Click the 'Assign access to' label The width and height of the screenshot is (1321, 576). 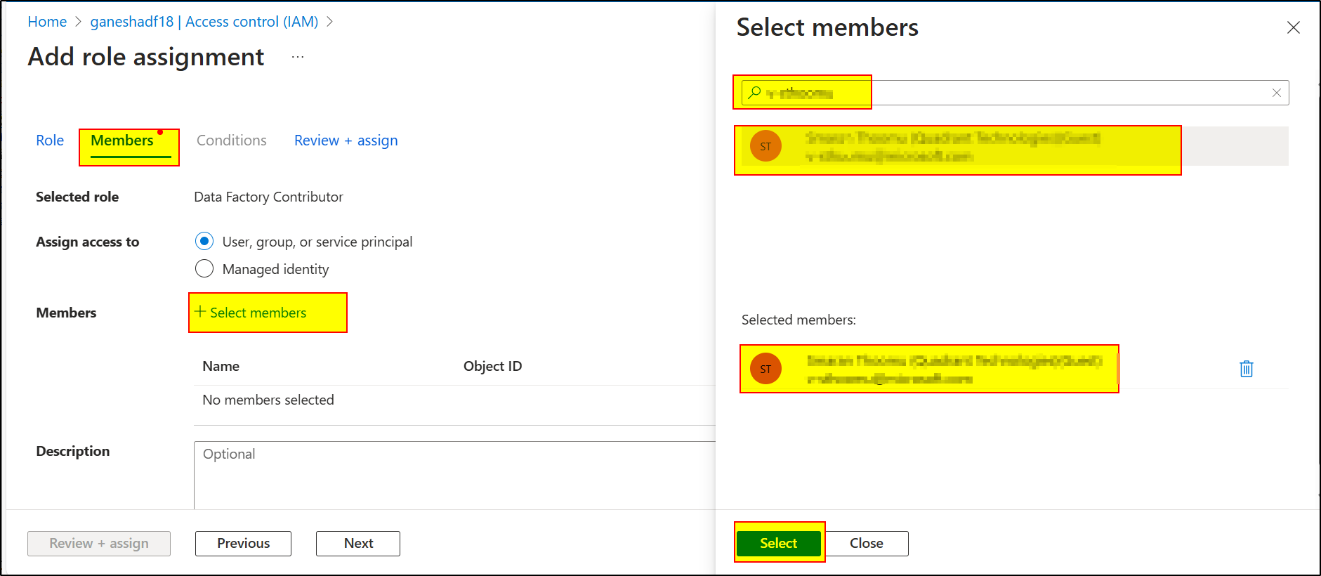(x=88, y=242)
